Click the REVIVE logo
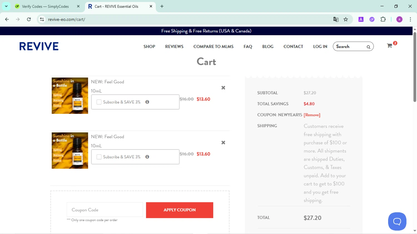 coord(39,46)
